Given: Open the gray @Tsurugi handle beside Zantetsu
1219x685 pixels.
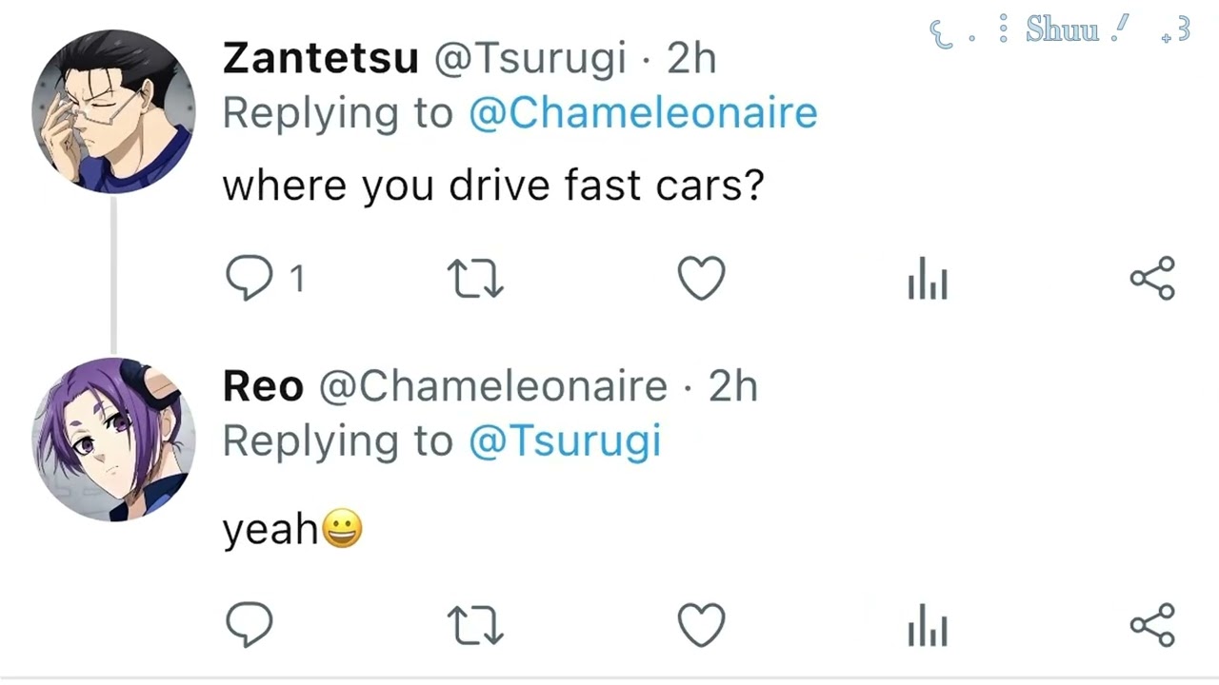Looking at the screenshot, I should (530, 59).
